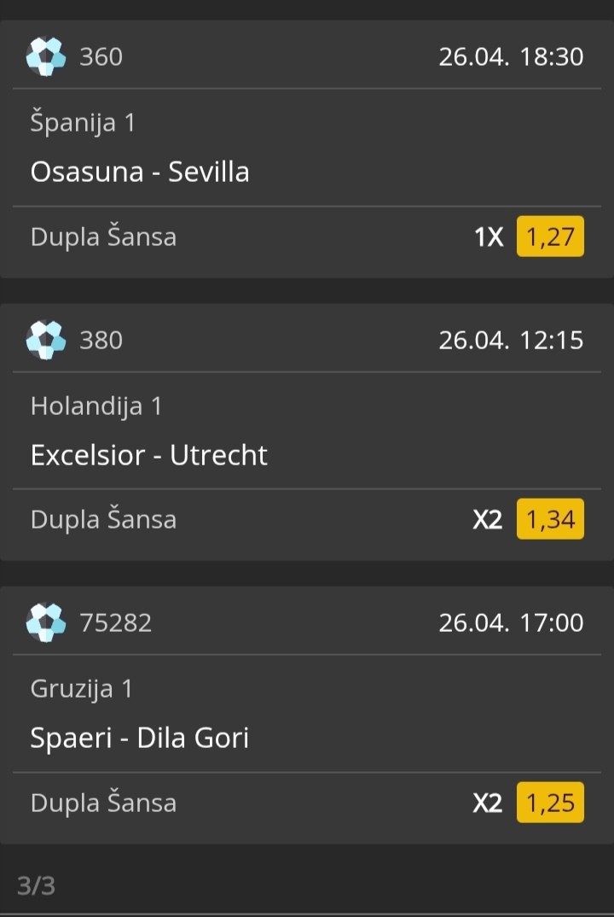The image size is (614, 917).
Task: Open the Osasuna - Sevilla match
Action: point(140,172)
